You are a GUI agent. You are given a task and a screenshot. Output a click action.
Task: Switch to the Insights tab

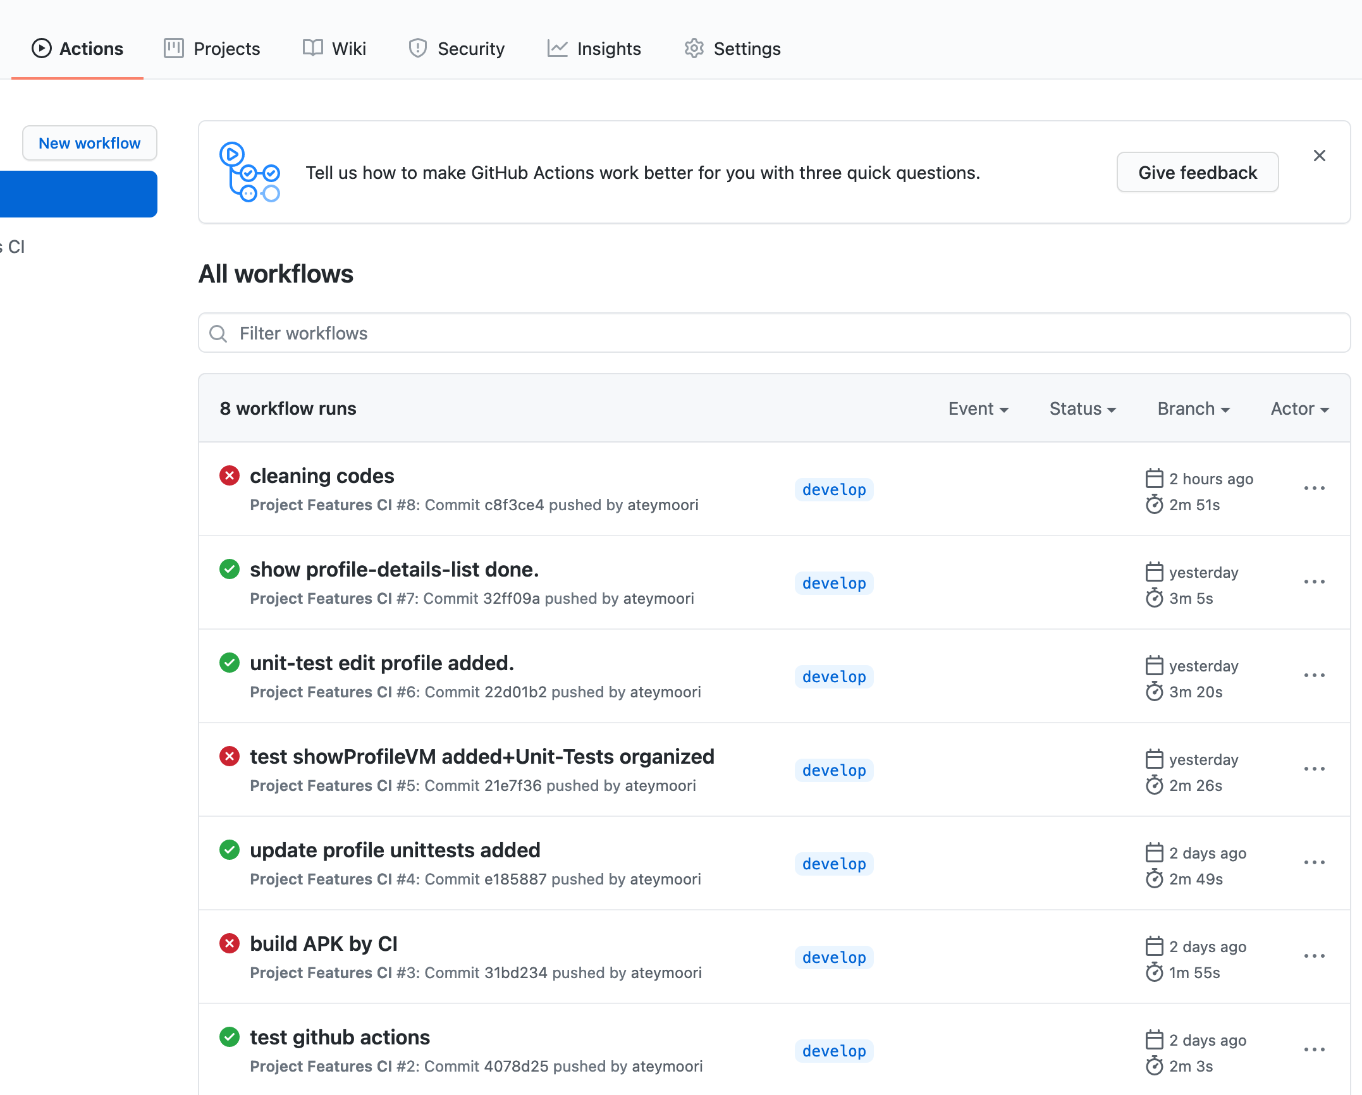pos(594,49)
